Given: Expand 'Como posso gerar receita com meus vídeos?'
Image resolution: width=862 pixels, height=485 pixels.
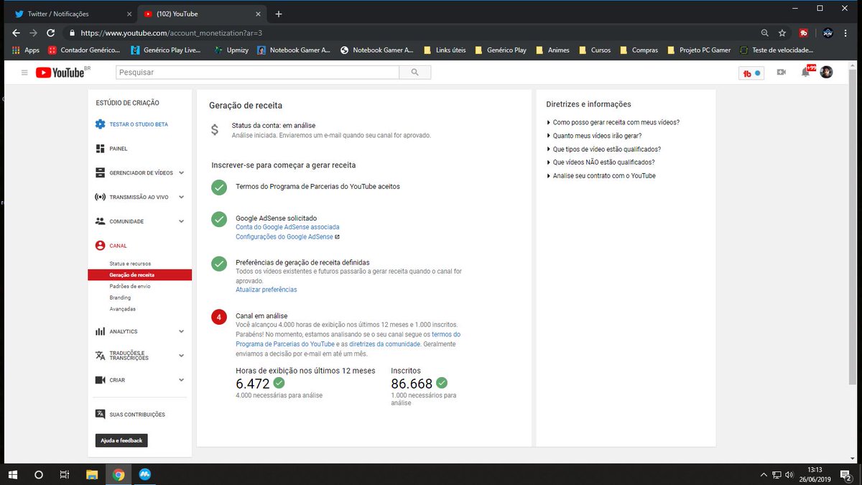Looking at the screenshot, I should coord(613,122).
